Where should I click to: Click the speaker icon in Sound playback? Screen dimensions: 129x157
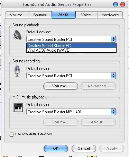tap(17, 35)
